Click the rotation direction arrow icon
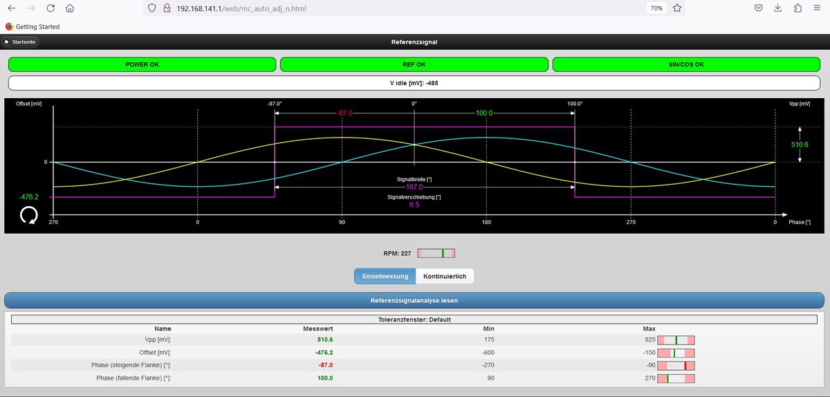830x397 pixels. click(x=29, y=215)
